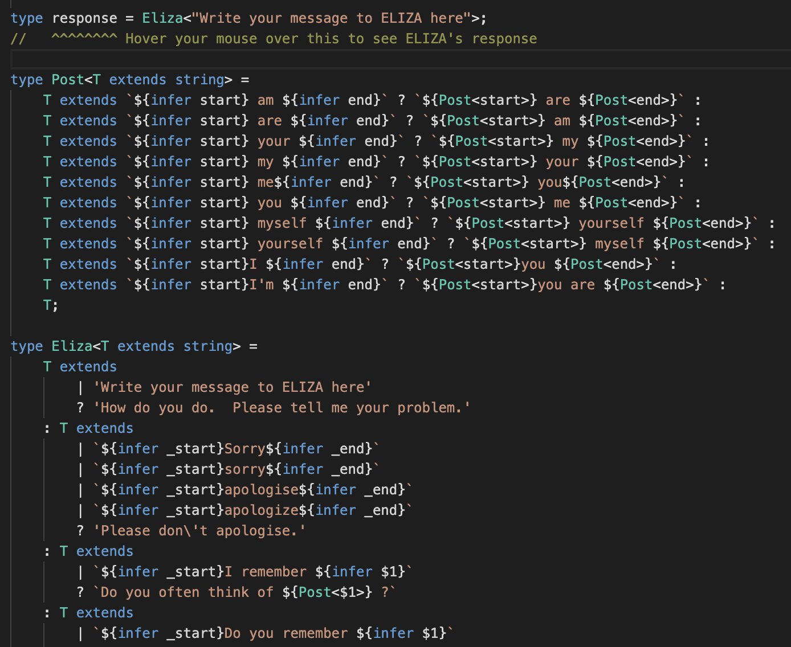Image resolution: width=791 pixels, height=647 pixels.
Task: Click the final 'T;' line ending the Post type
Action: click(51, 305)
